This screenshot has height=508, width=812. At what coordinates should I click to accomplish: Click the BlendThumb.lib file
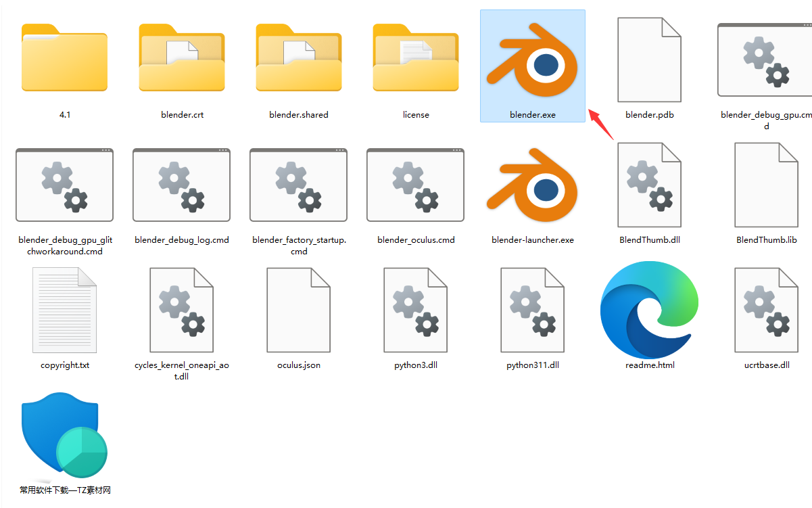pos(766,186)
